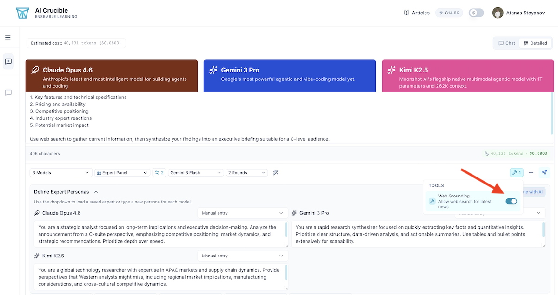Switch the theme toggle in top bar
The height and width of the screenshot is (295, 558).
point(476,13)
